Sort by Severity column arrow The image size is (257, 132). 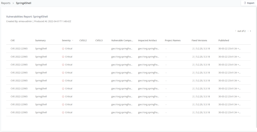73,40
